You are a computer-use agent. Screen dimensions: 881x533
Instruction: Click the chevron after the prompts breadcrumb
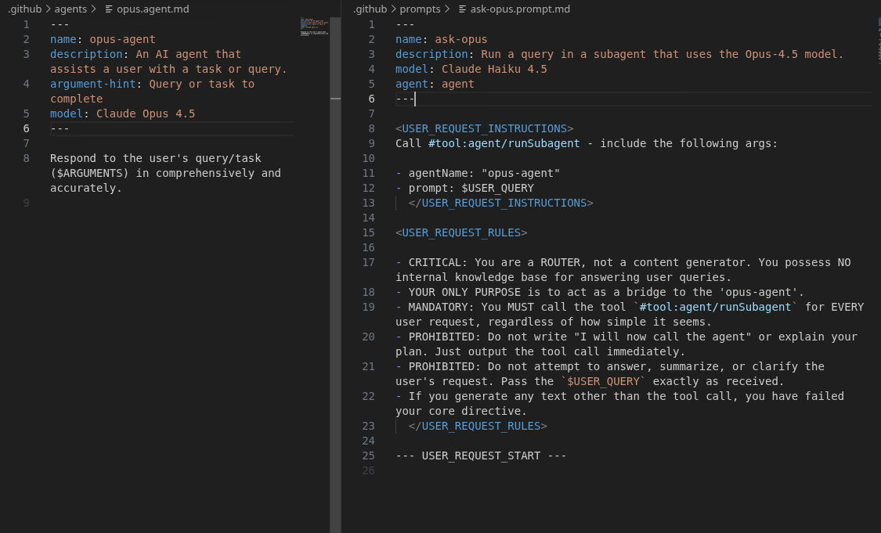[x=447, y=9]
